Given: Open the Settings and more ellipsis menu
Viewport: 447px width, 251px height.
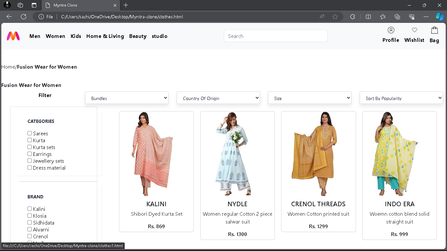Looking at the screenshot, I should 426,17.
